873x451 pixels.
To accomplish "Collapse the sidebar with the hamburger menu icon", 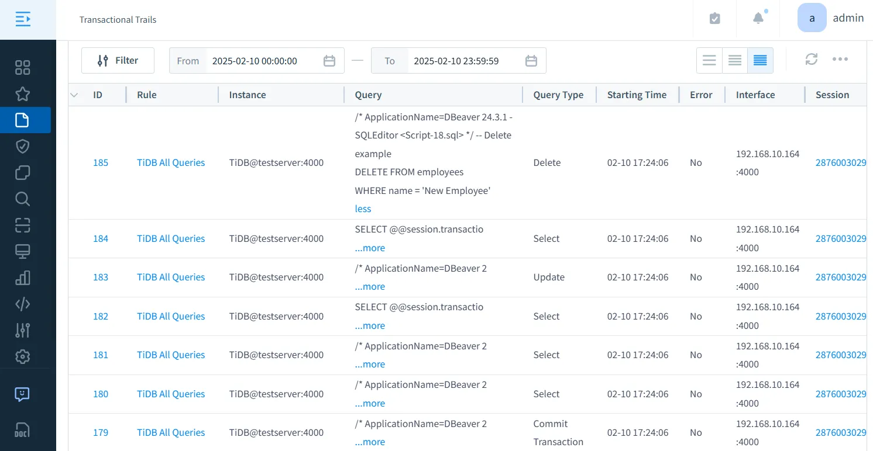I will (23, 19).
